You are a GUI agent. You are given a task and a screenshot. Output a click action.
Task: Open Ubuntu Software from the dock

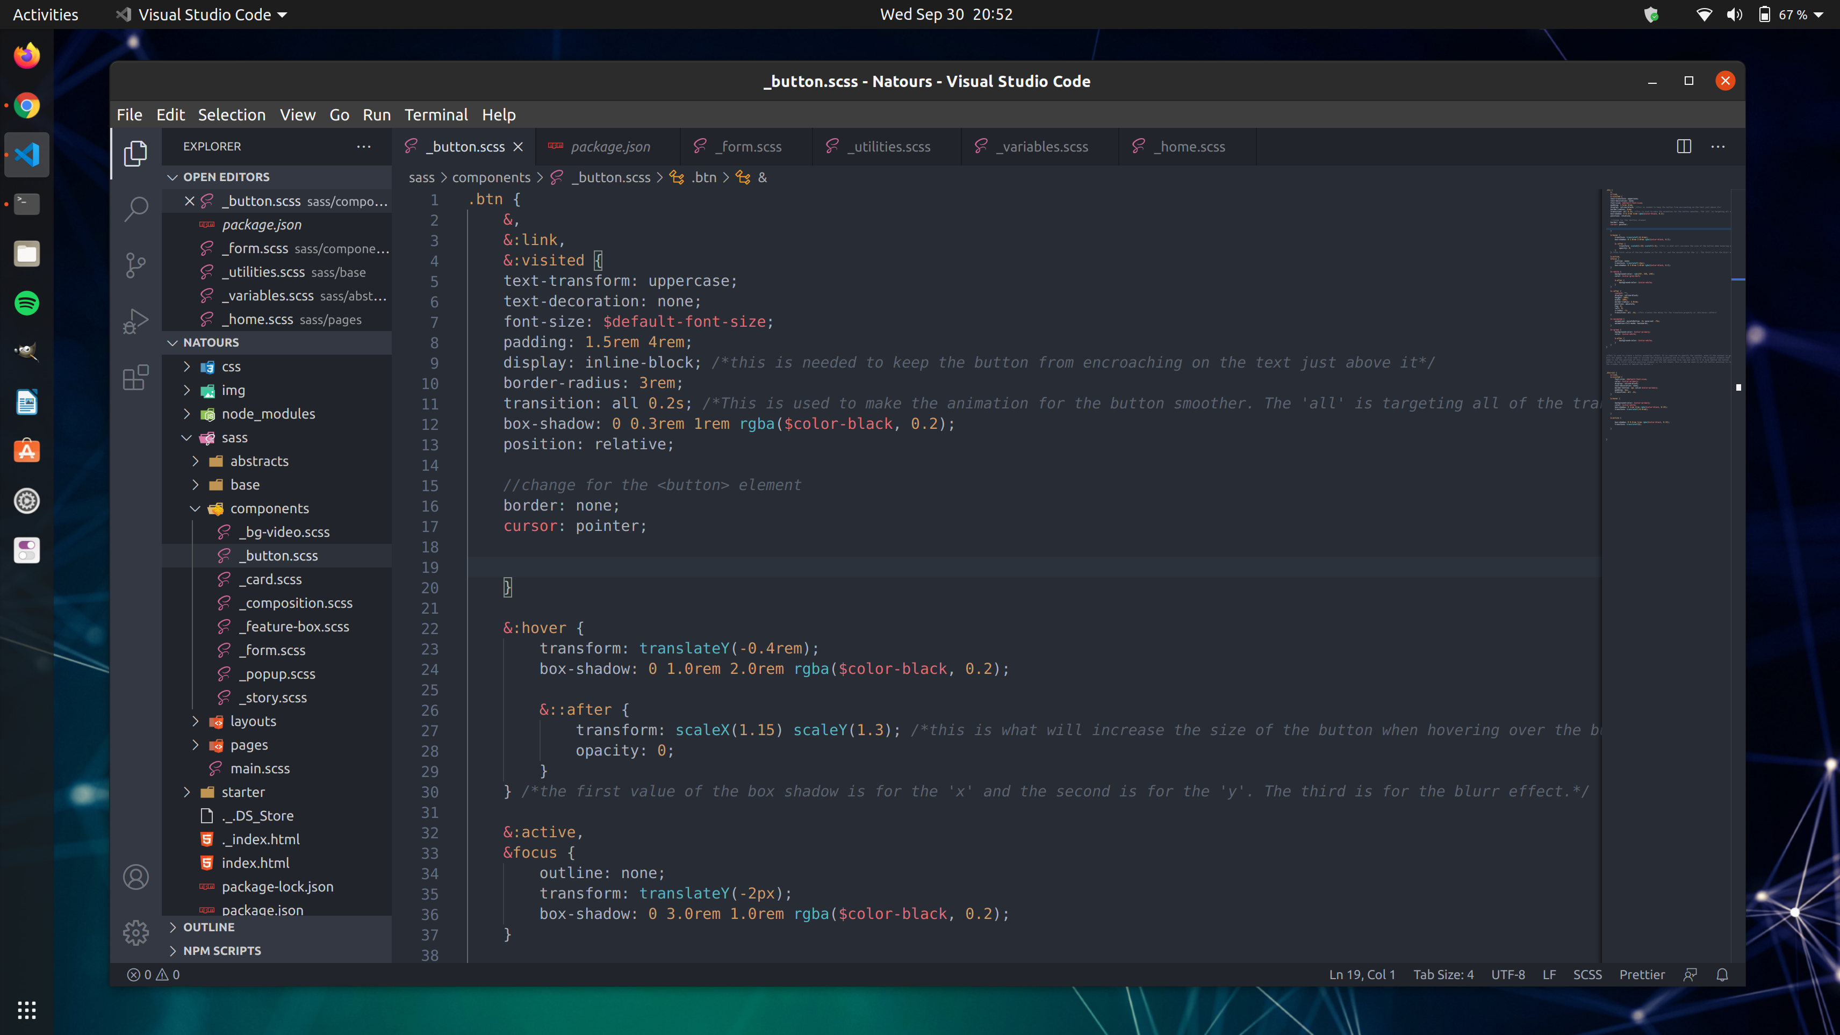point(26,451)
